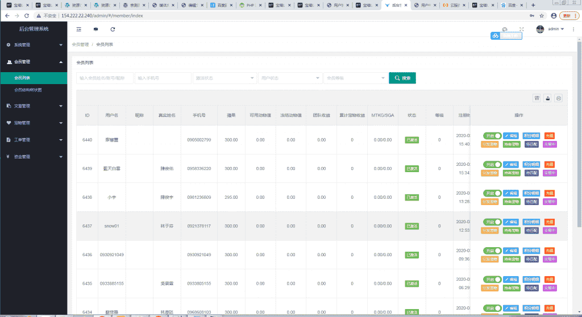This screenshot has width=582, height=317.
Task: Click the 输入手机号 phone number input field
Action: point(163,78)
